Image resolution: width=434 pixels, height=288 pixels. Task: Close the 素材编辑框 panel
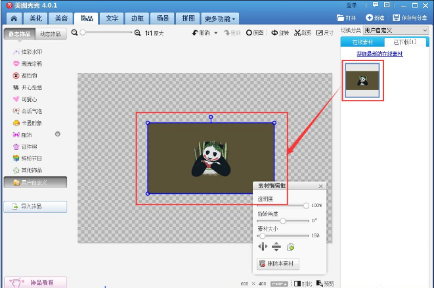320,186
